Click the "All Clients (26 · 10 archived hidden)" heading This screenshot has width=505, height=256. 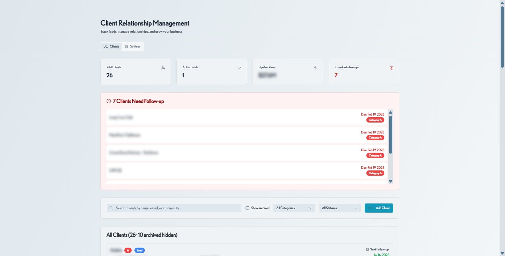click(x=142, y=235)
